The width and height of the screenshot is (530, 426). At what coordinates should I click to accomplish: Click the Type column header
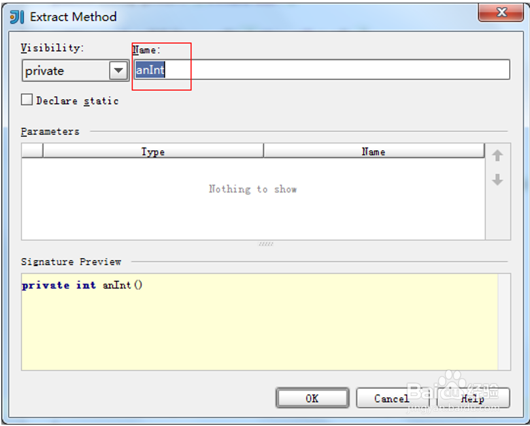tap(153, 152)
